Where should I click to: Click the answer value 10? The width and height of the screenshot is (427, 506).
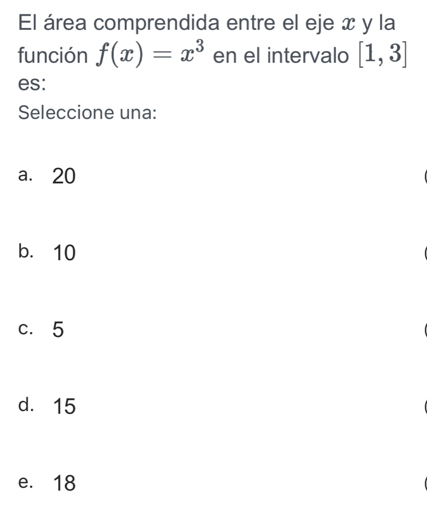63,254
